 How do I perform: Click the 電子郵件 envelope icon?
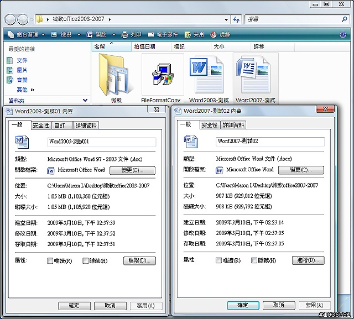click(150, 34)
